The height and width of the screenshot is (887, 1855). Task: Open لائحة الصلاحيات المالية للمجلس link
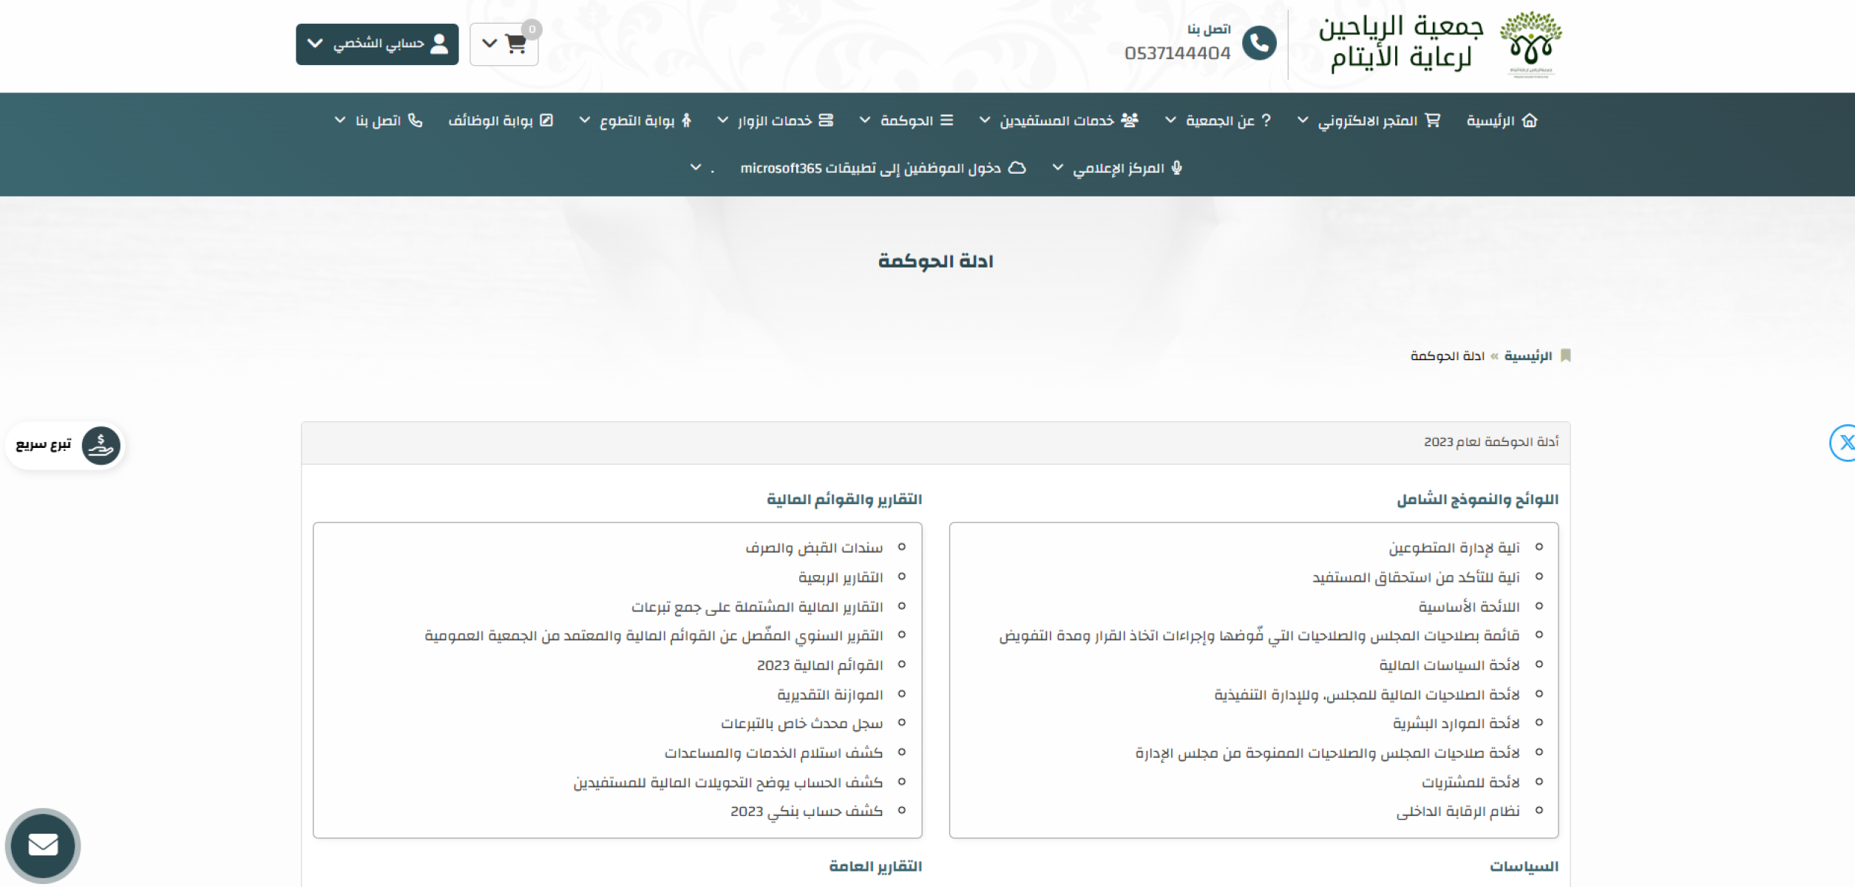pyautogui.click(x=1367, y=695)
